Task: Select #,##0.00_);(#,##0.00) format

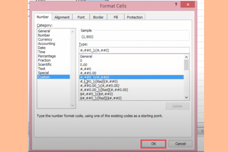Action: [132, 86]
